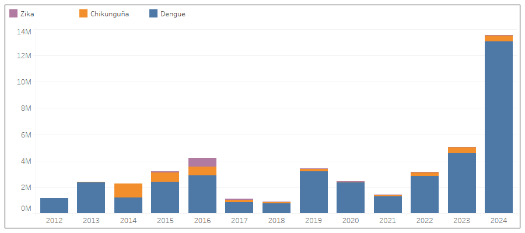Click the 2023 Dengue blue bar
The image size is (525, 233).
pyautogui.click(x=461, y=183)
